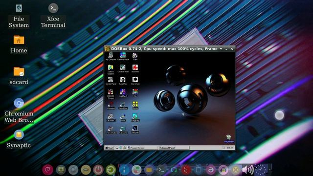Click the clock in DOSBox taskbar tray

[230, 148]
